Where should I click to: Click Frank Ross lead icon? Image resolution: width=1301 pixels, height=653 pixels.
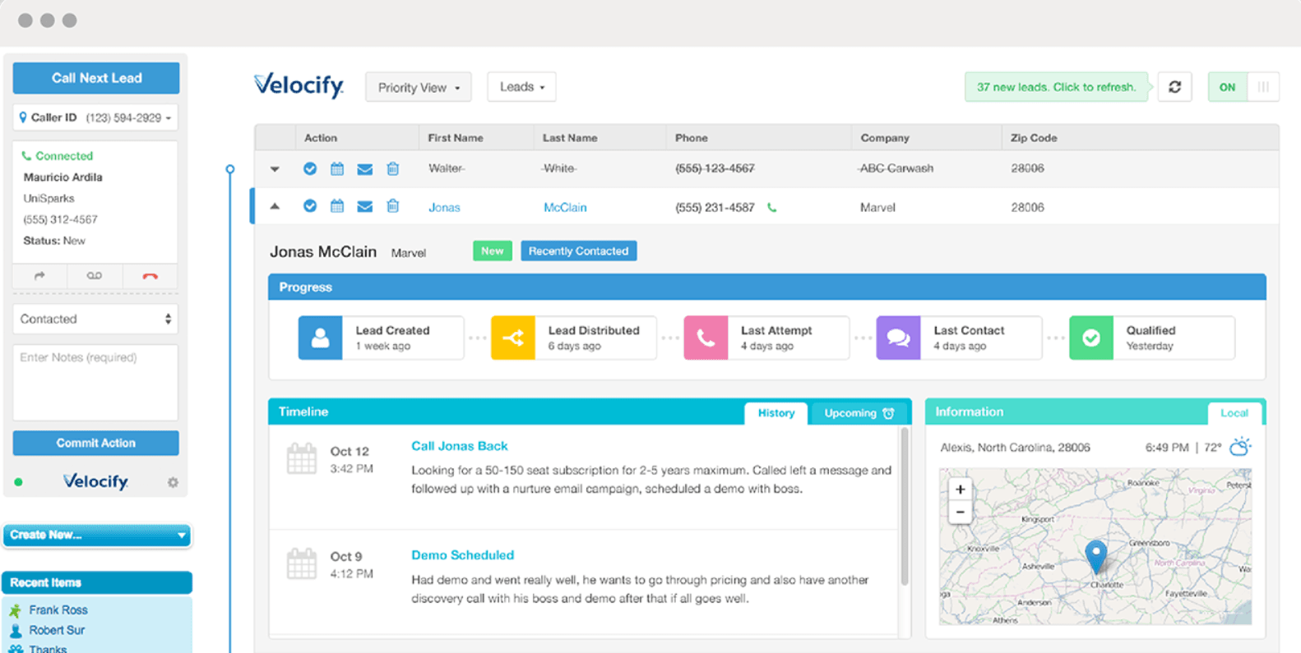click(15, 610)
